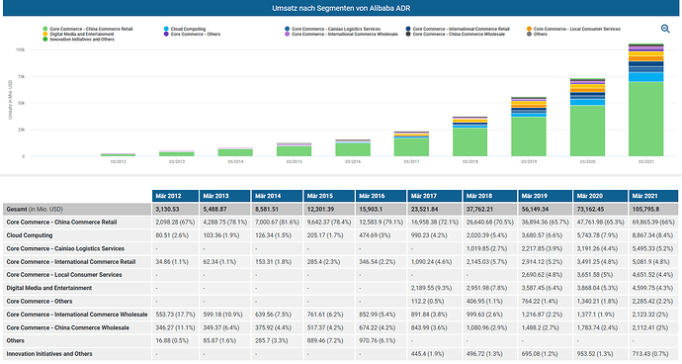Click the 03/2018 bar in chart
Image resolution: width=682 pixels, height=364 pixels.
(x=469, y=136)
